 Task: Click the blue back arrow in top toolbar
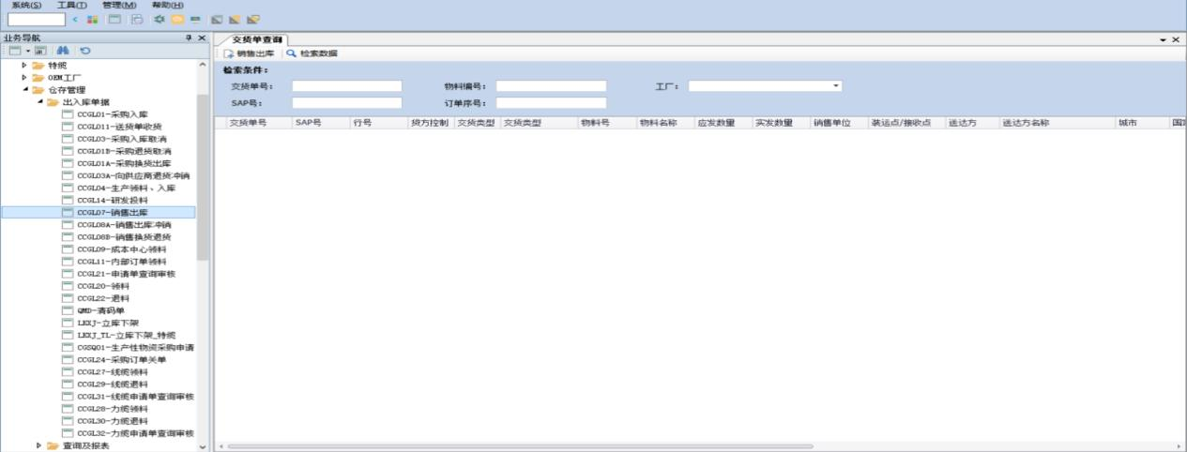[75, 19]
